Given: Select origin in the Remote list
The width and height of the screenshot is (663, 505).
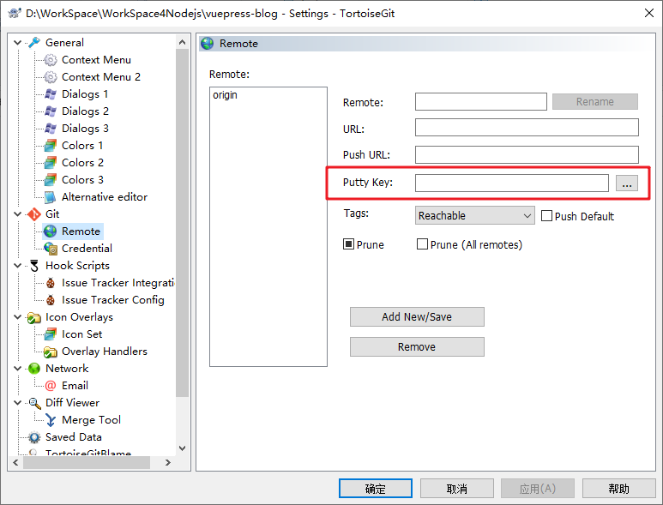Looking at the screenshot, I should 225,95.
